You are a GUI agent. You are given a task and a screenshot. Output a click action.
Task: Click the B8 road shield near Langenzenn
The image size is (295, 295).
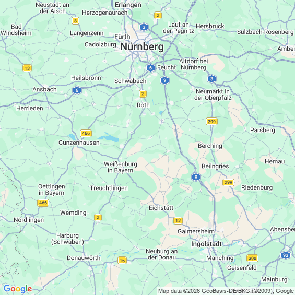[x=75, y=21]
